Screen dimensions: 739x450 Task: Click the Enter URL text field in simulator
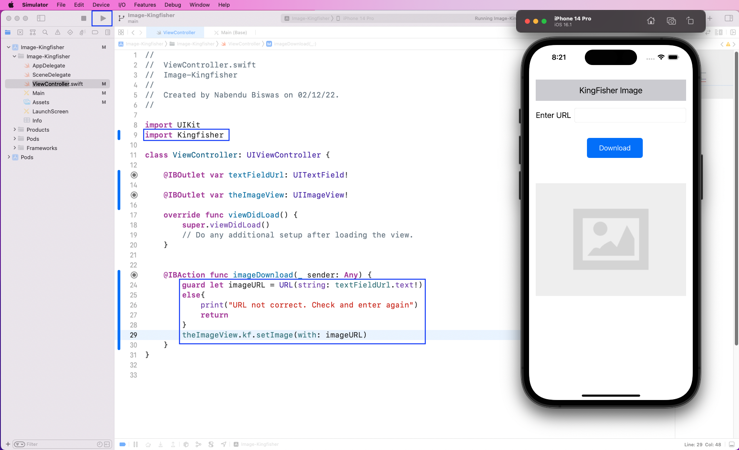pyautogui.click(x=630, y=115)
